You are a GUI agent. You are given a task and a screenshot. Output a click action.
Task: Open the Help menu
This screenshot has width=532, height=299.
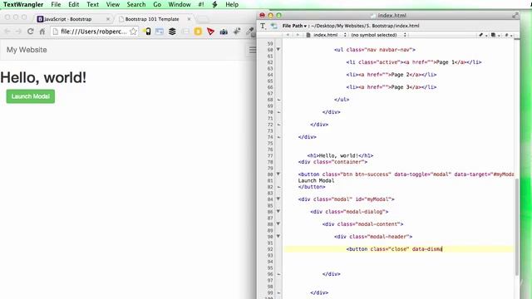(x=232, y=4)
